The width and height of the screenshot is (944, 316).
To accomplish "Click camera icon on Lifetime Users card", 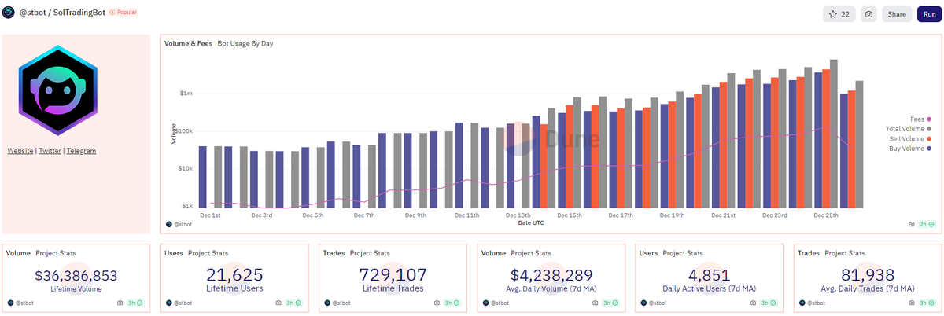I will tap(278, 303).
